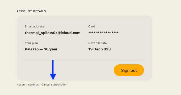Open the Account settings link
181x95 pixels.
coord(28,84)
